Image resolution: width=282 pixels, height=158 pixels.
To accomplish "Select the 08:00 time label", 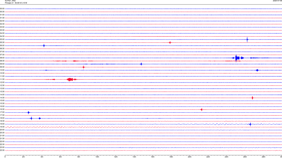I will 2,58.
